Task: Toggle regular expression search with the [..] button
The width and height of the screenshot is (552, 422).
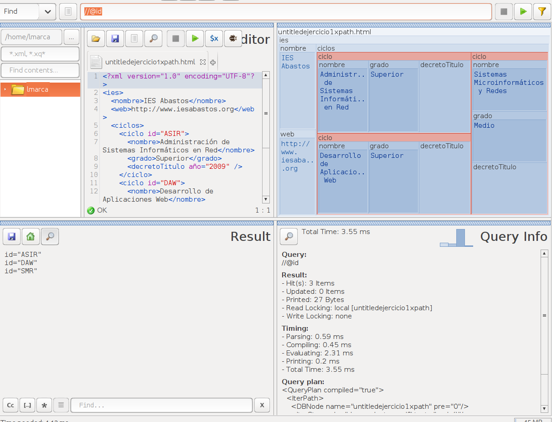Action: tap(27, 405)
